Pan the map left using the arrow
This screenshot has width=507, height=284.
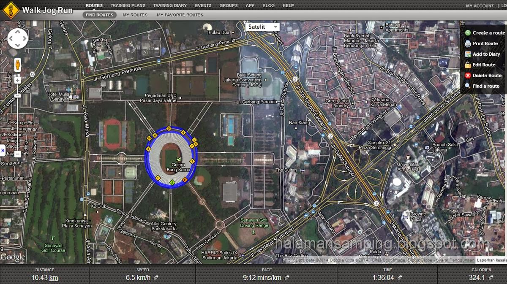11,39
